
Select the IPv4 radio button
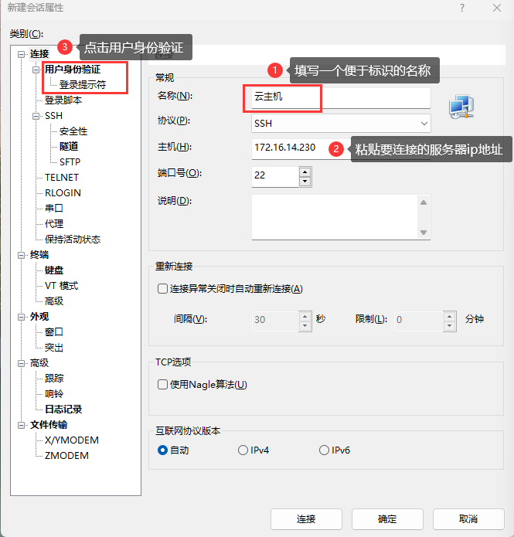[x=243, y=450]
